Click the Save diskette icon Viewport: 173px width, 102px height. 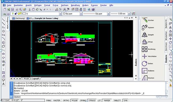point(12,9)
